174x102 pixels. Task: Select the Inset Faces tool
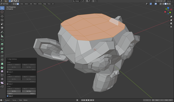(2, 48)
